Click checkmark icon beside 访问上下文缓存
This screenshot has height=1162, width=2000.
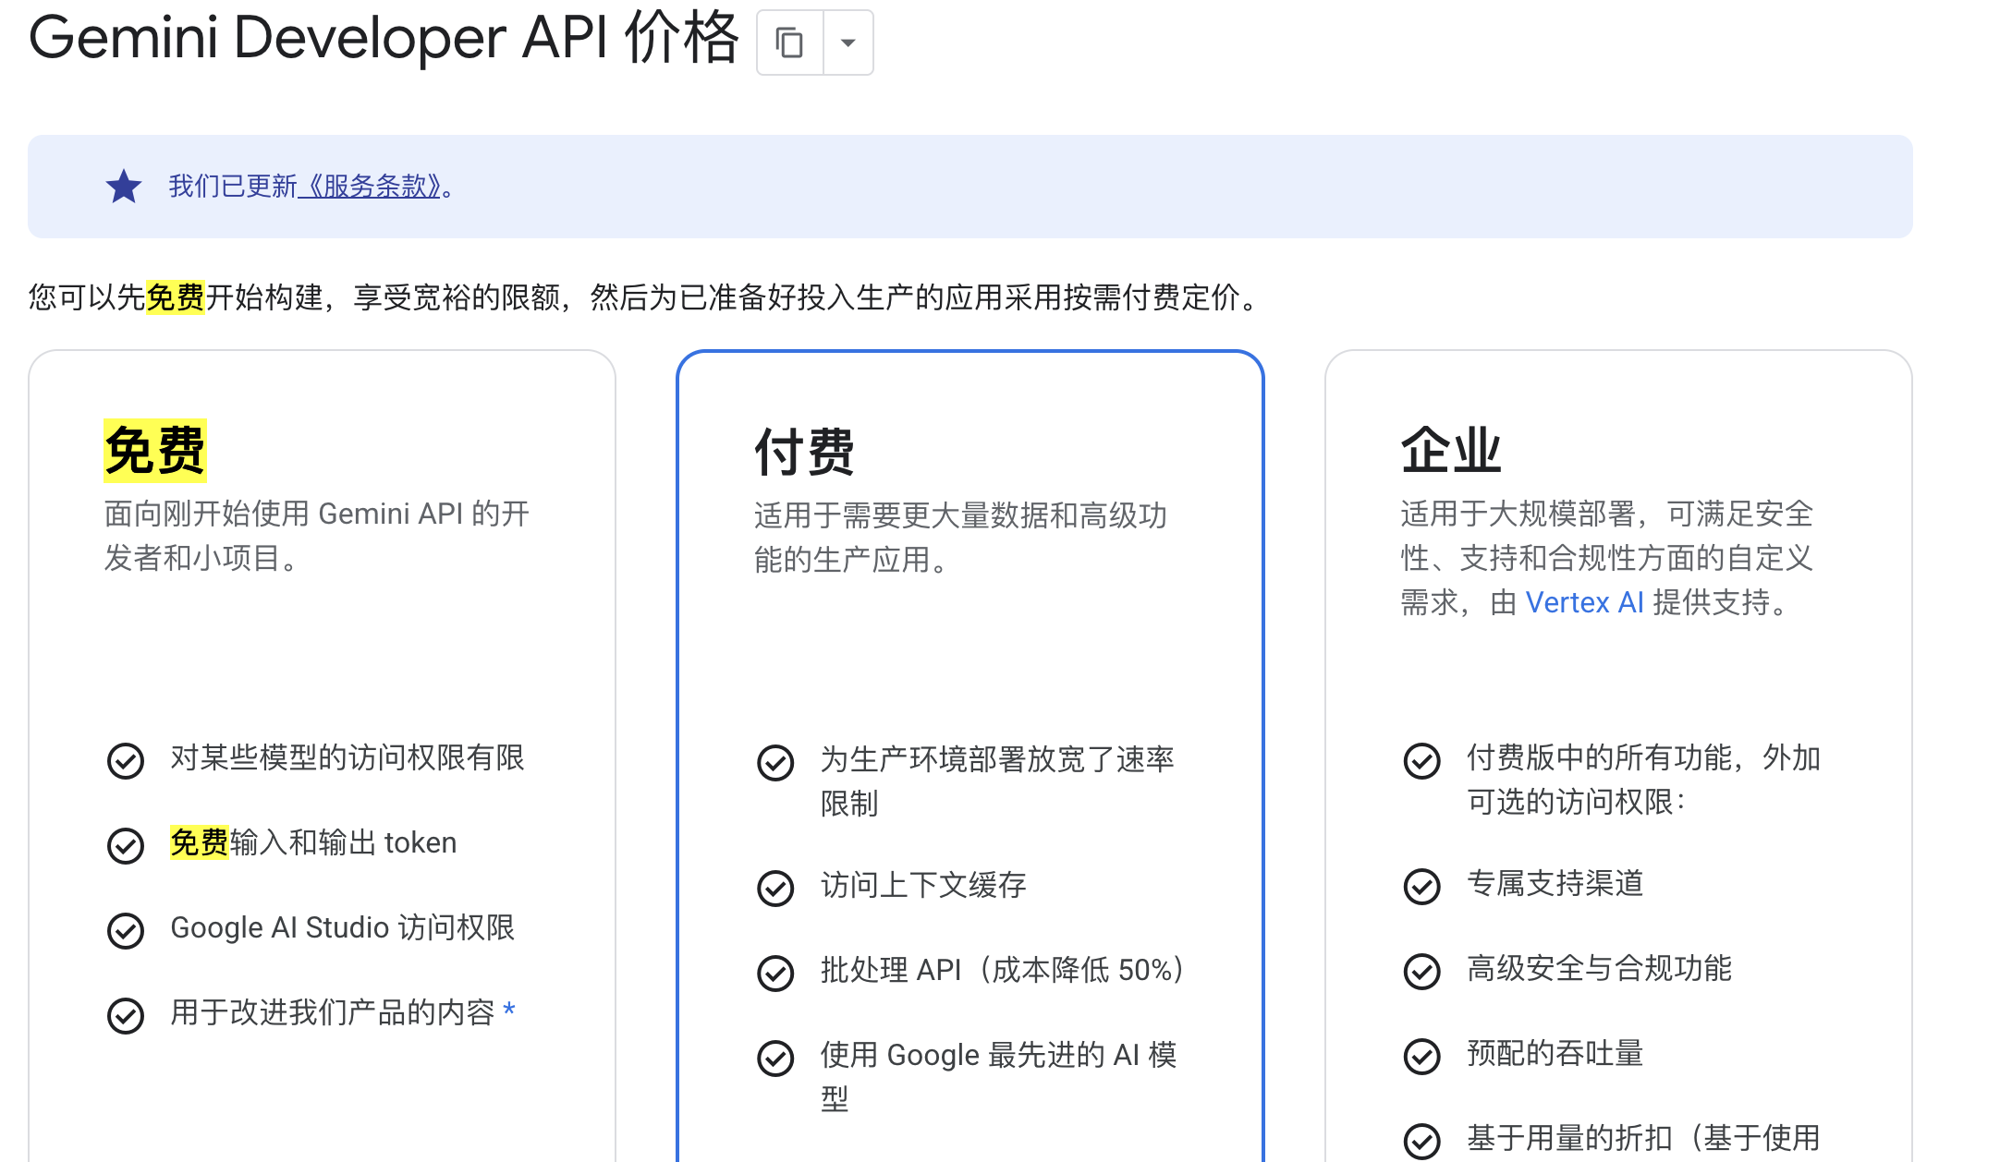(775, 888)
